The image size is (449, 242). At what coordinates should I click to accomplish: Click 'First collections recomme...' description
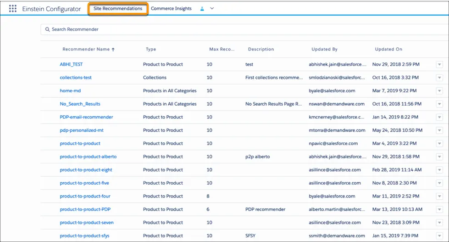click(x=274, y=78)
